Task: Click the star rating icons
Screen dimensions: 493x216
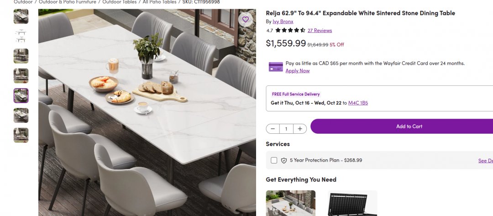Action: pos(290,31)
